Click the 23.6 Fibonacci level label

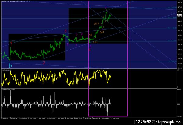[172, 41]
